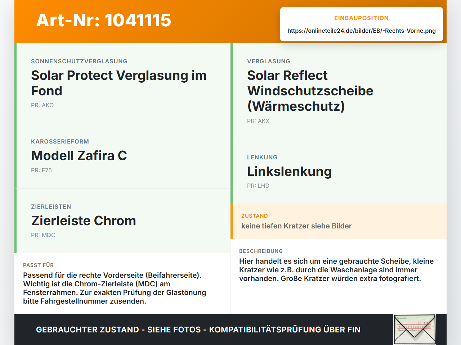The width and height of the screenshot is (461, 345).
Task: Click the ZUSTAND condition note text
Action: click(x=296, y=226)
